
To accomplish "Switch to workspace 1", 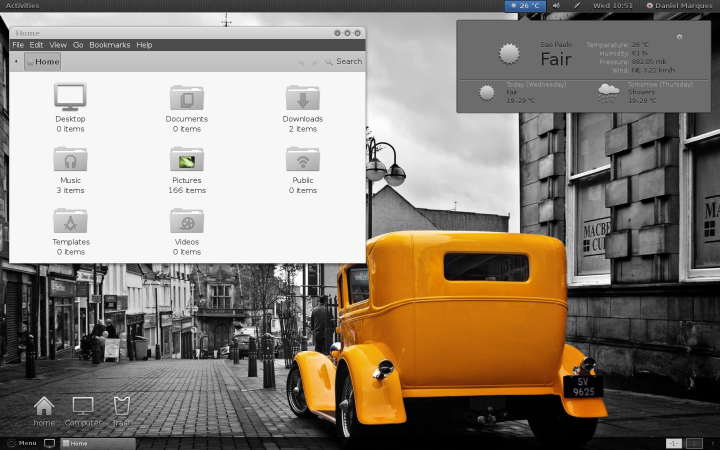I will click(x=673, y=443).
